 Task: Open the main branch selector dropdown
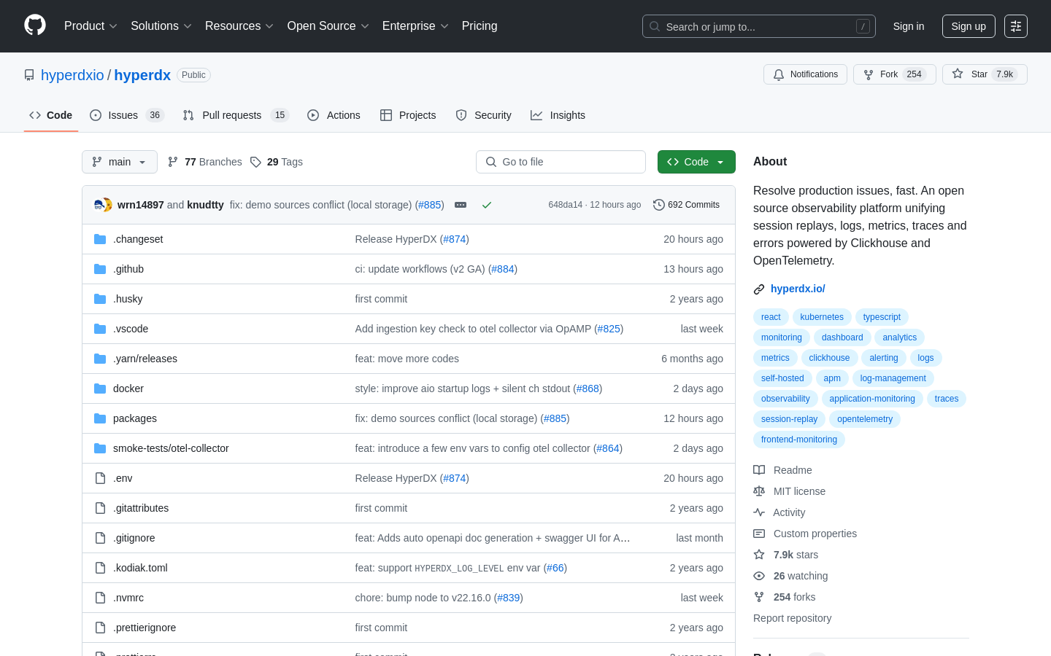(x=120, y=162)
